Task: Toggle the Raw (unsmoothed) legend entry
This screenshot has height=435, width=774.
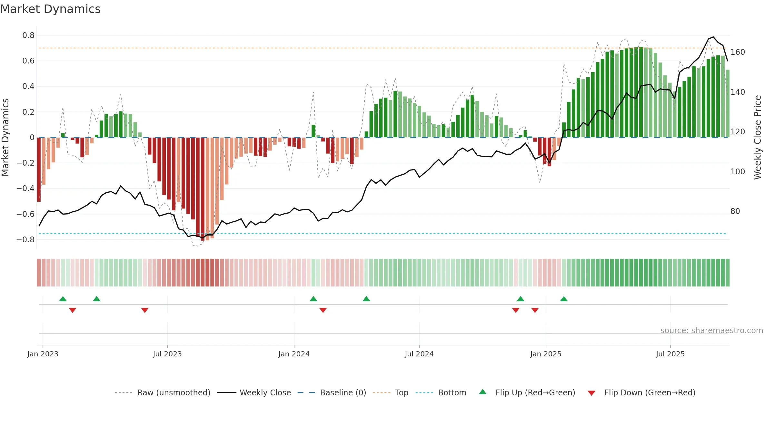Action: pyautogui.click(x=163, y=392)
